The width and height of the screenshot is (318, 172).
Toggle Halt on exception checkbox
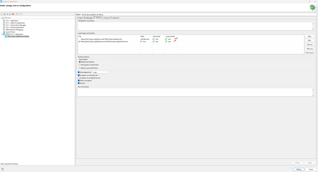pos(79,80)
